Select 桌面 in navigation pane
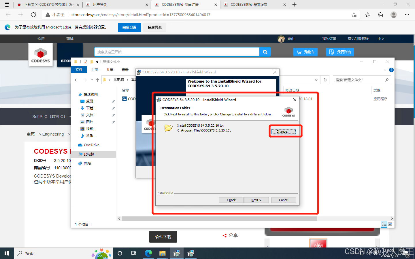Viewport: 415px width, 259px height. coord(90,101)
